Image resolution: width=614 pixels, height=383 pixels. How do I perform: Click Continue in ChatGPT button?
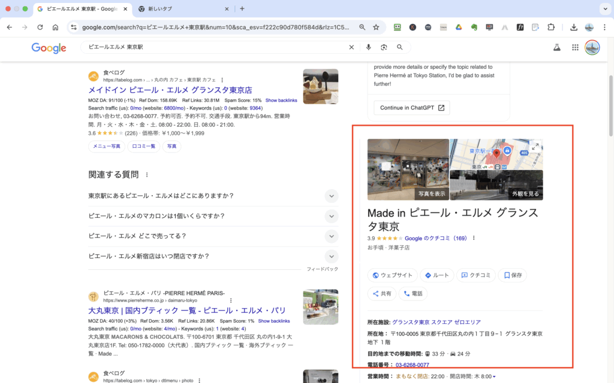click(x=412, y=108)
